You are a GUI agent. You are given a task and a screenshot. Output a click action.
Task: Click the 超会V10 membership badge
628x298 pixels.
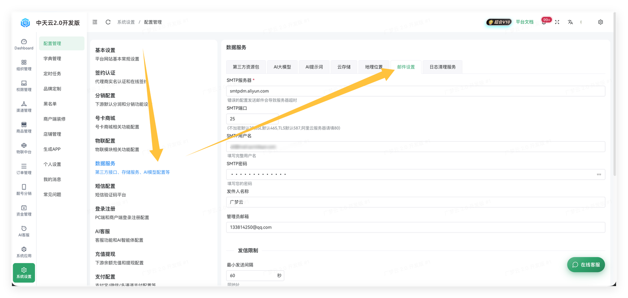click(x=499, y=22)
